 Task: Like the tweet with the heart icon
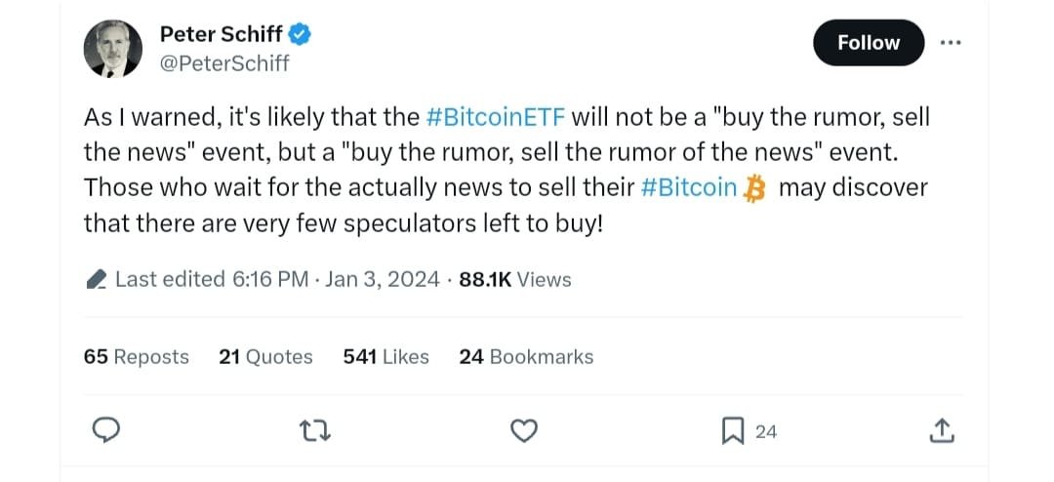[526, 430]
